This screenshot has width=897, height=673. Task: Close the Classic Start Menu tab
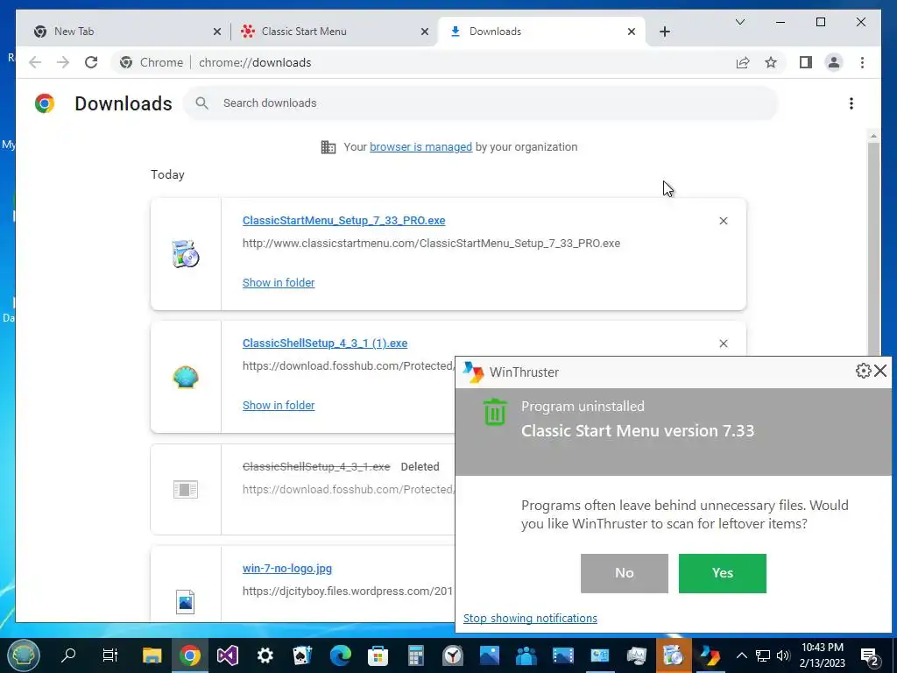pos(425,32)
